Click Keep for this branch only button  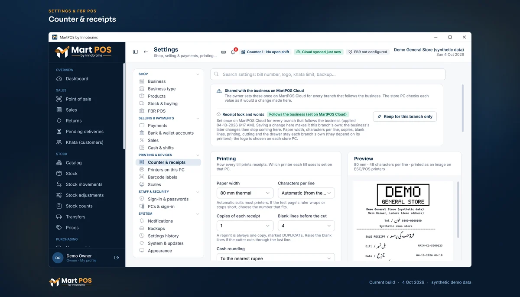coord(405,116)
